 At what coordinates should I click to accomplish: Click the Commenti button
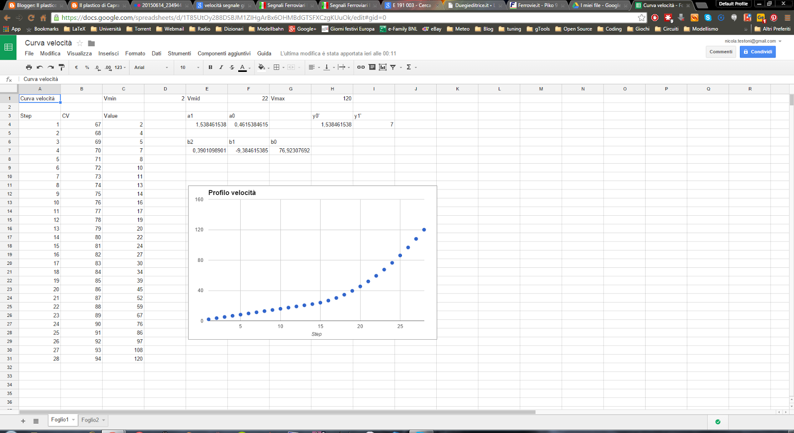pyautogui.click(x=721, y=52)
